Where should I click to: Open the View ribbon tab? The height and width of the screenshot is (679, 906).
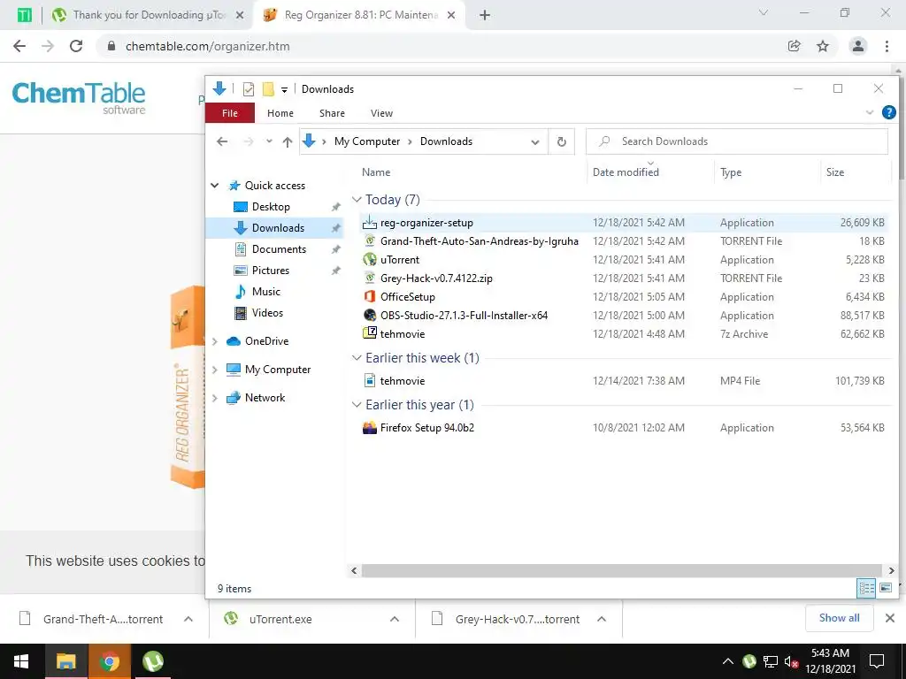[382, 113]
